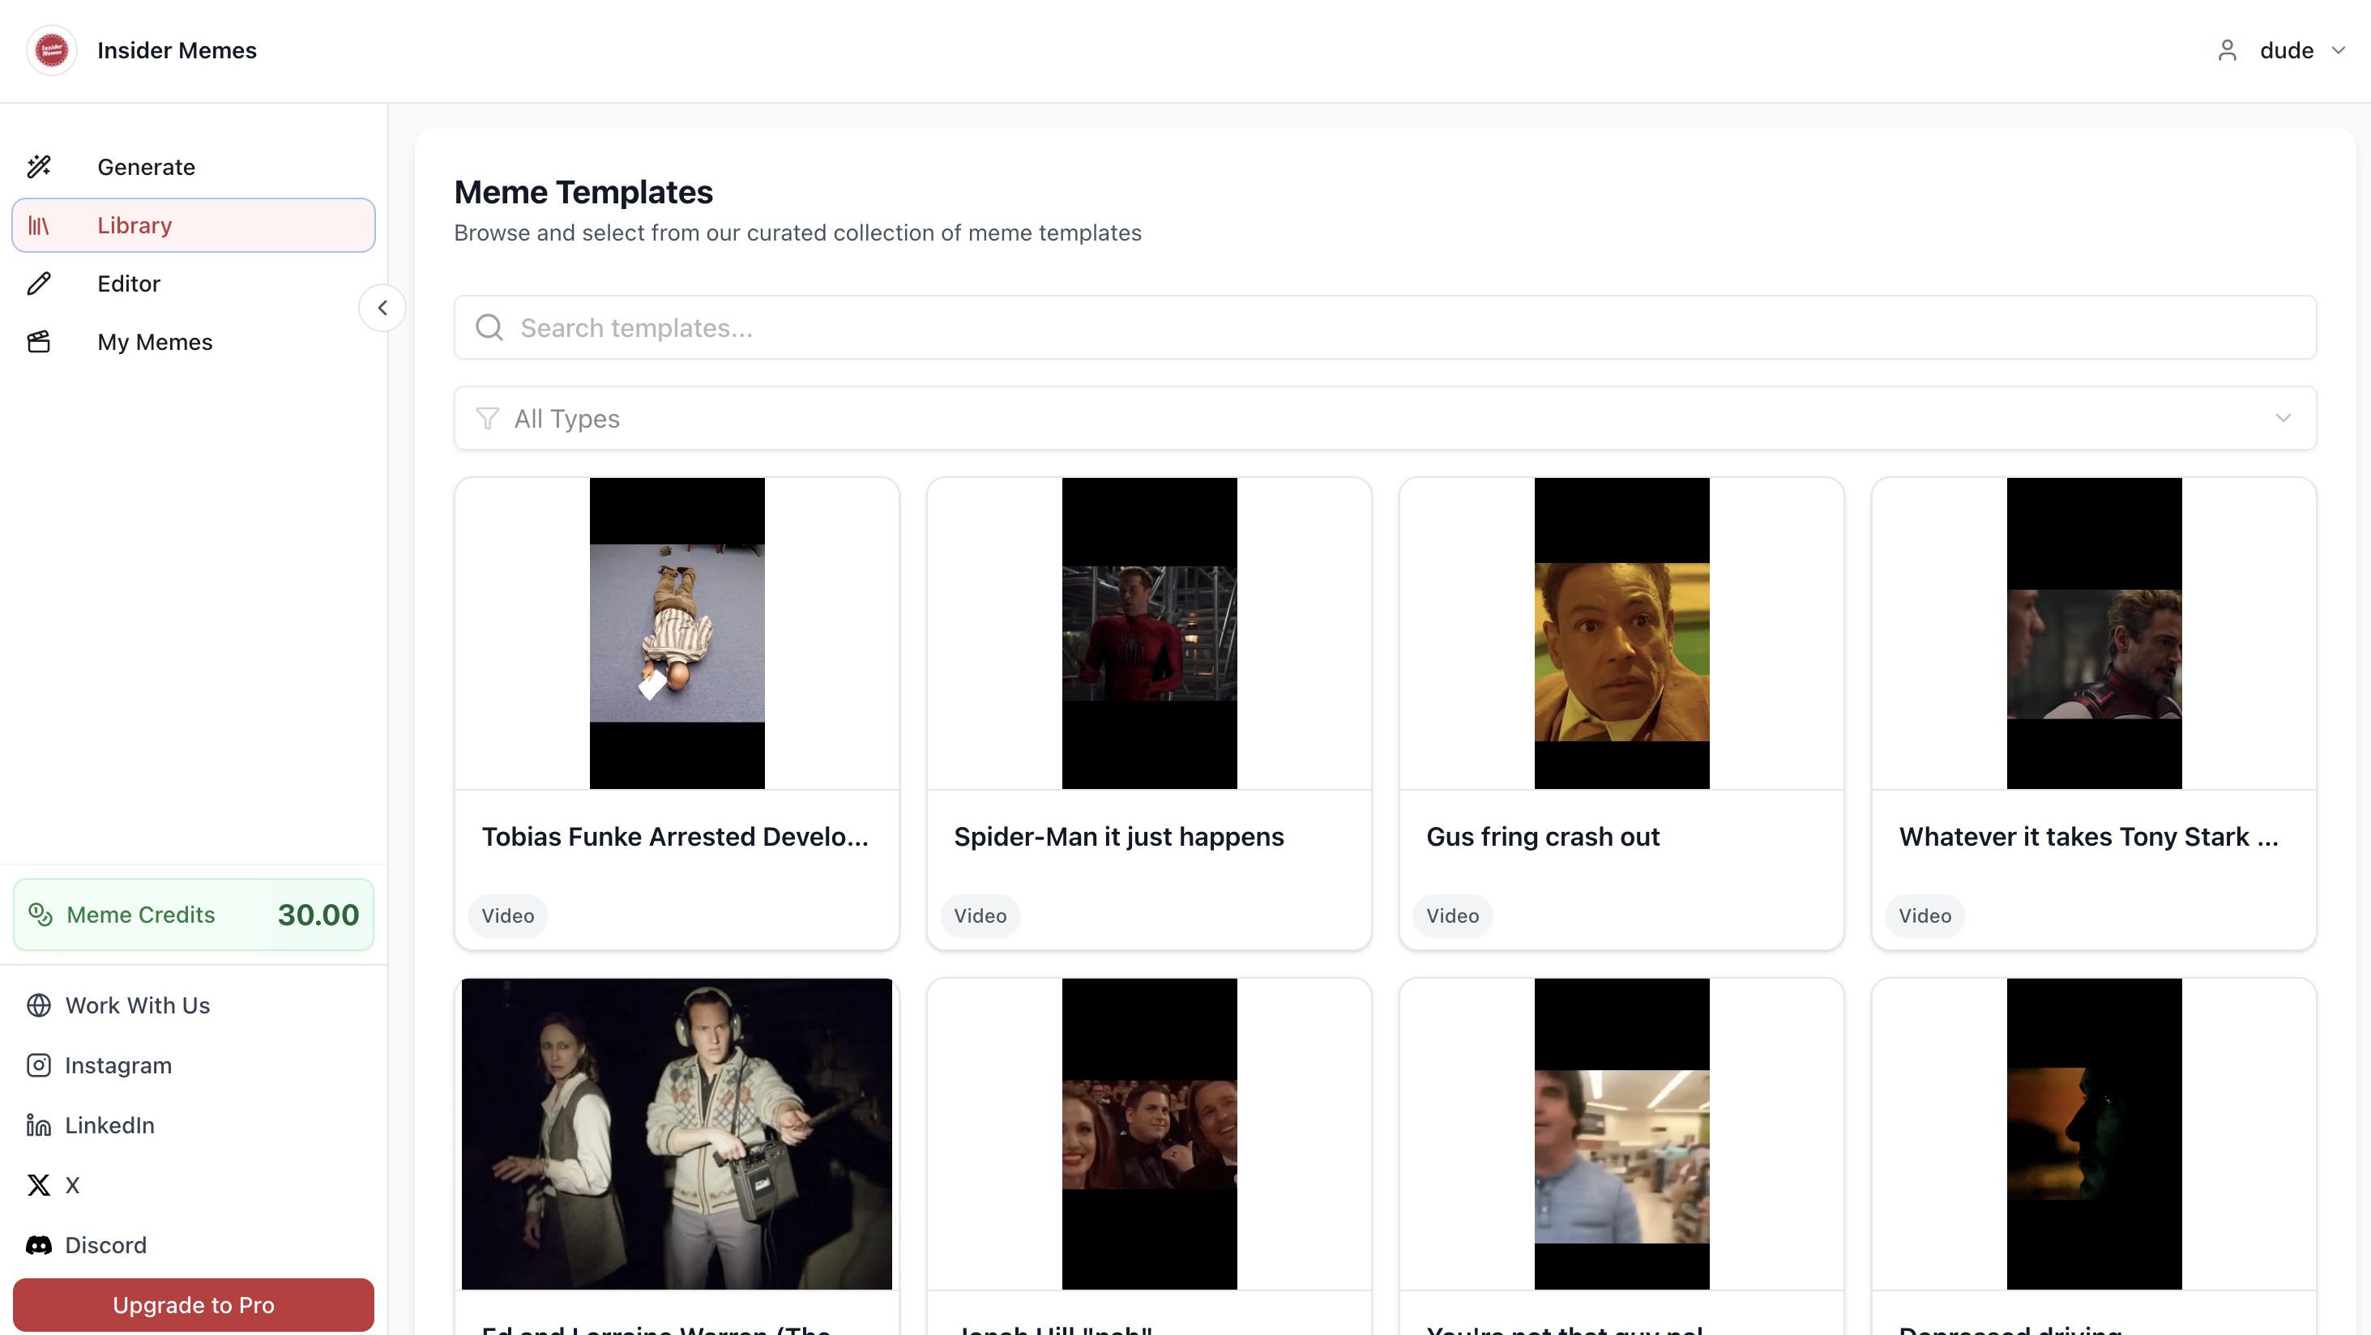This screenshot has width=2371, height=1335.
Task: Click the Editor pencil icon
Action: coord(39,284)
